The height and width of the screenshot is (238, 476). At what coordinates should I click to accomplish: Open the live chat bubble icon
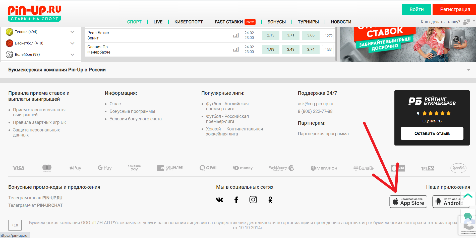(468, 216)
